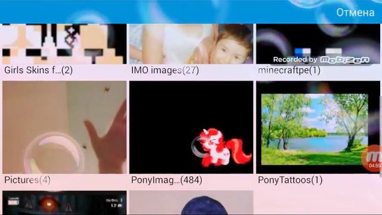Open the minecraftpe album thumbnail
The width and height of the screenshot is (382, 215).
click(x=318, y=44)
